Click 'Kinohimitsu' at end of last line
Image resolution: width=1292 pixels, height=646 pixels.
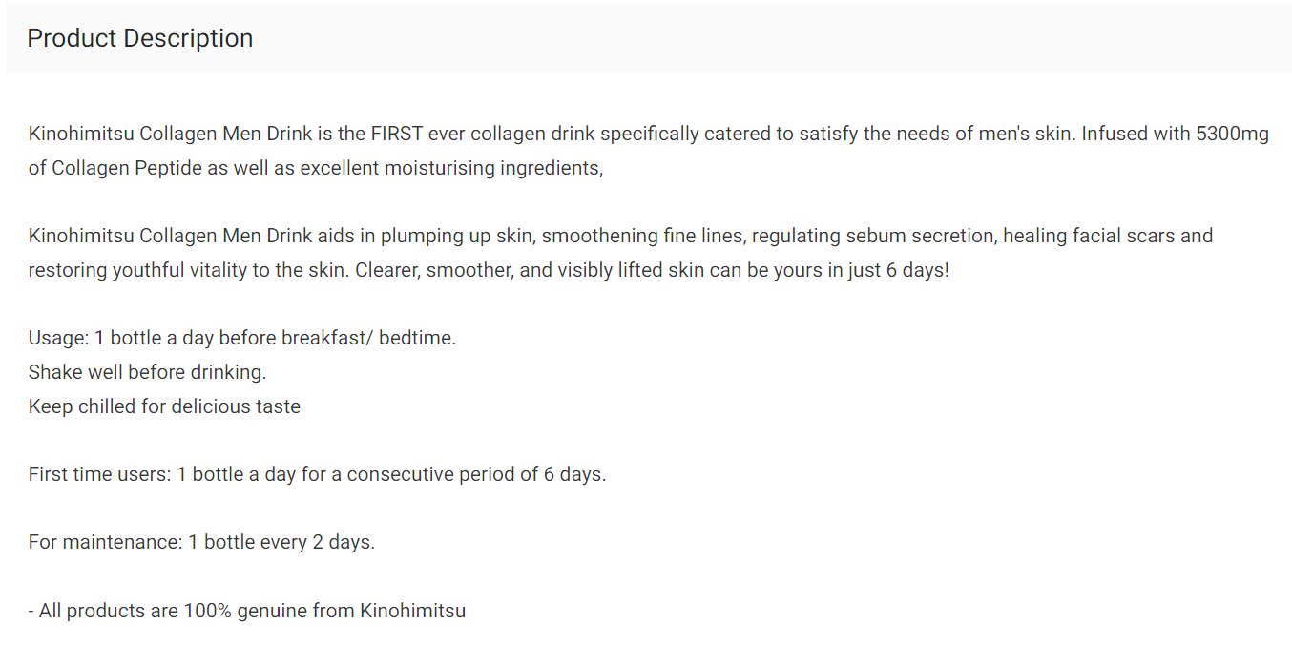point(413,611)
